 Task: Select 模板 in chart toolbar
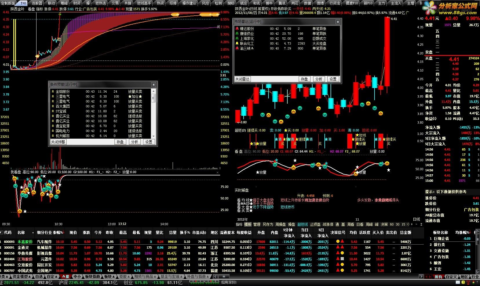248,224
